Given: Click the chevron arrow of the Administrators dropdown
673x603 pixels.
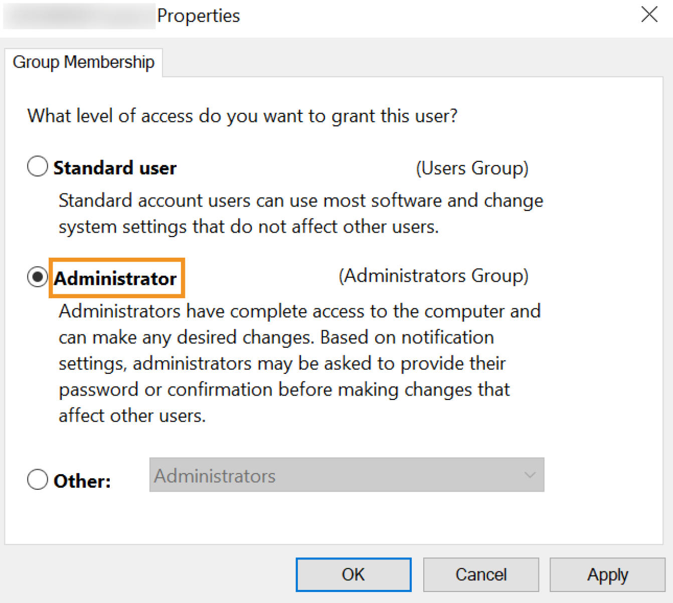Looking at the screenshot, I should [x=530, y=475].
